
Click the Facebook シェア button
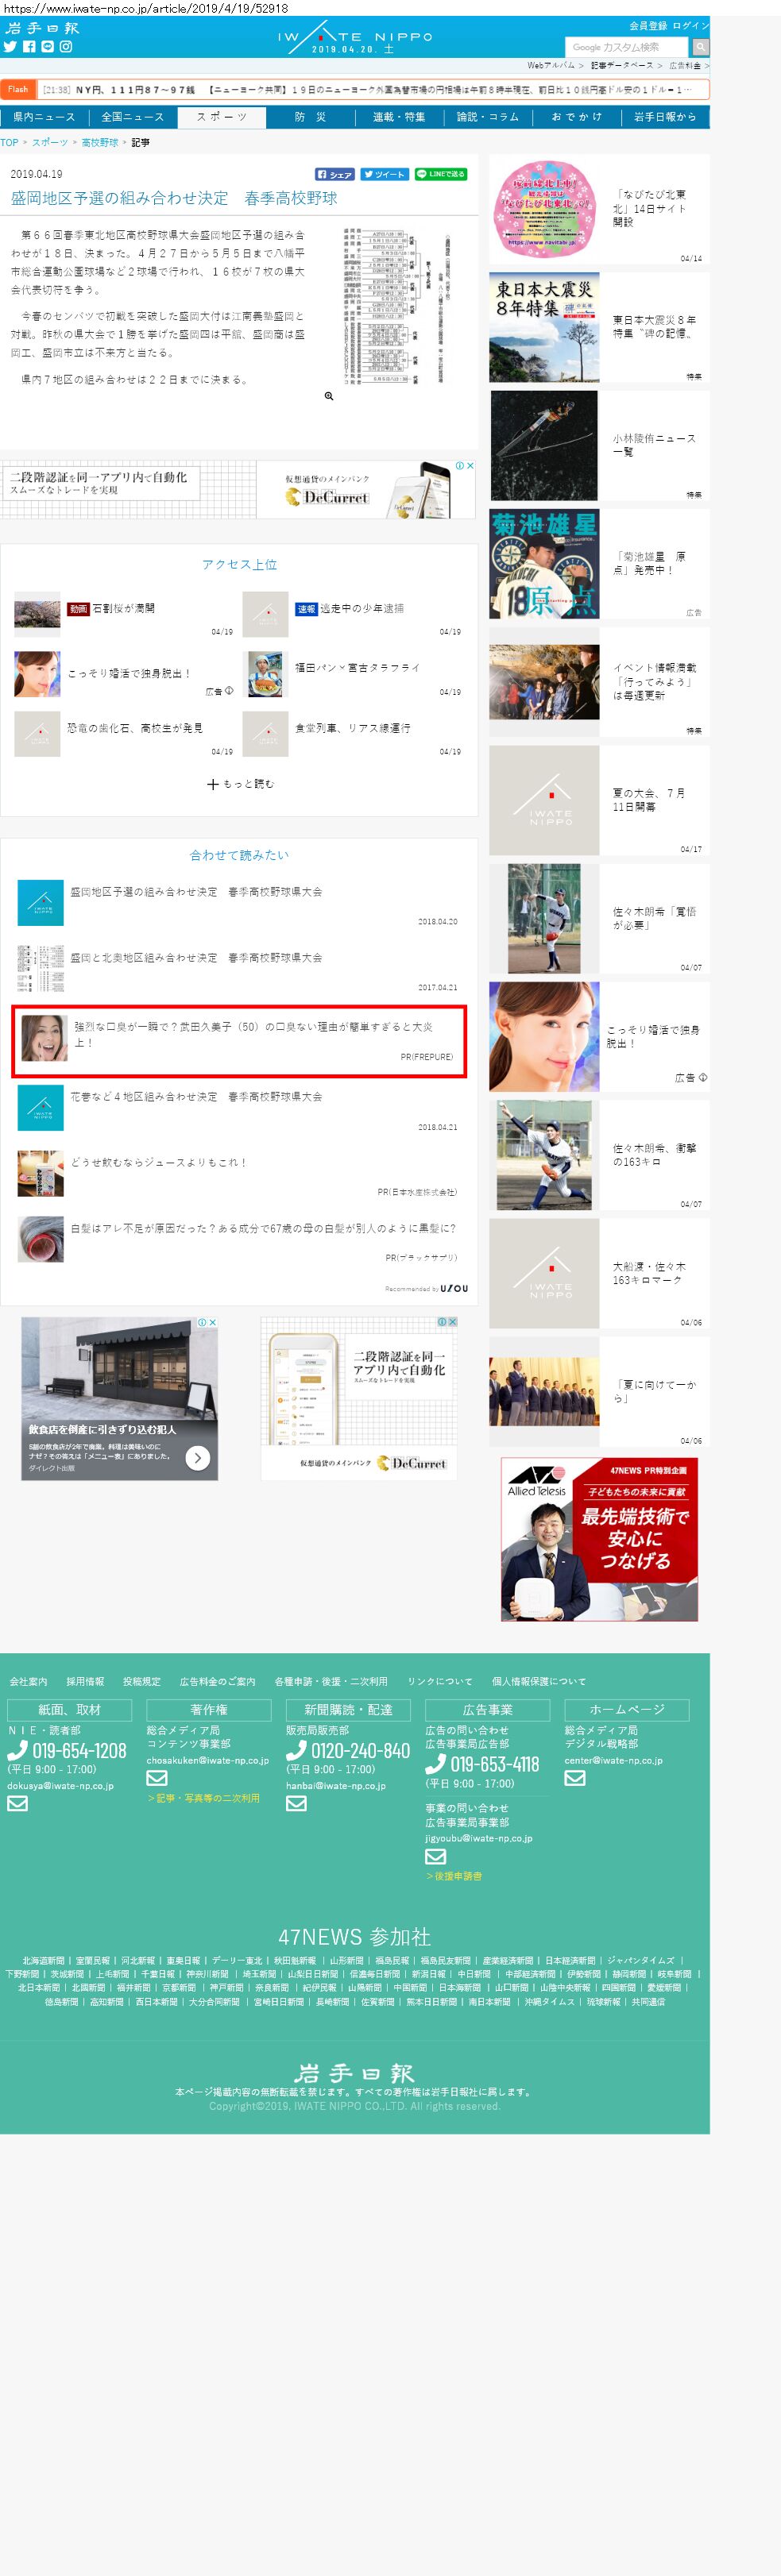335,174
